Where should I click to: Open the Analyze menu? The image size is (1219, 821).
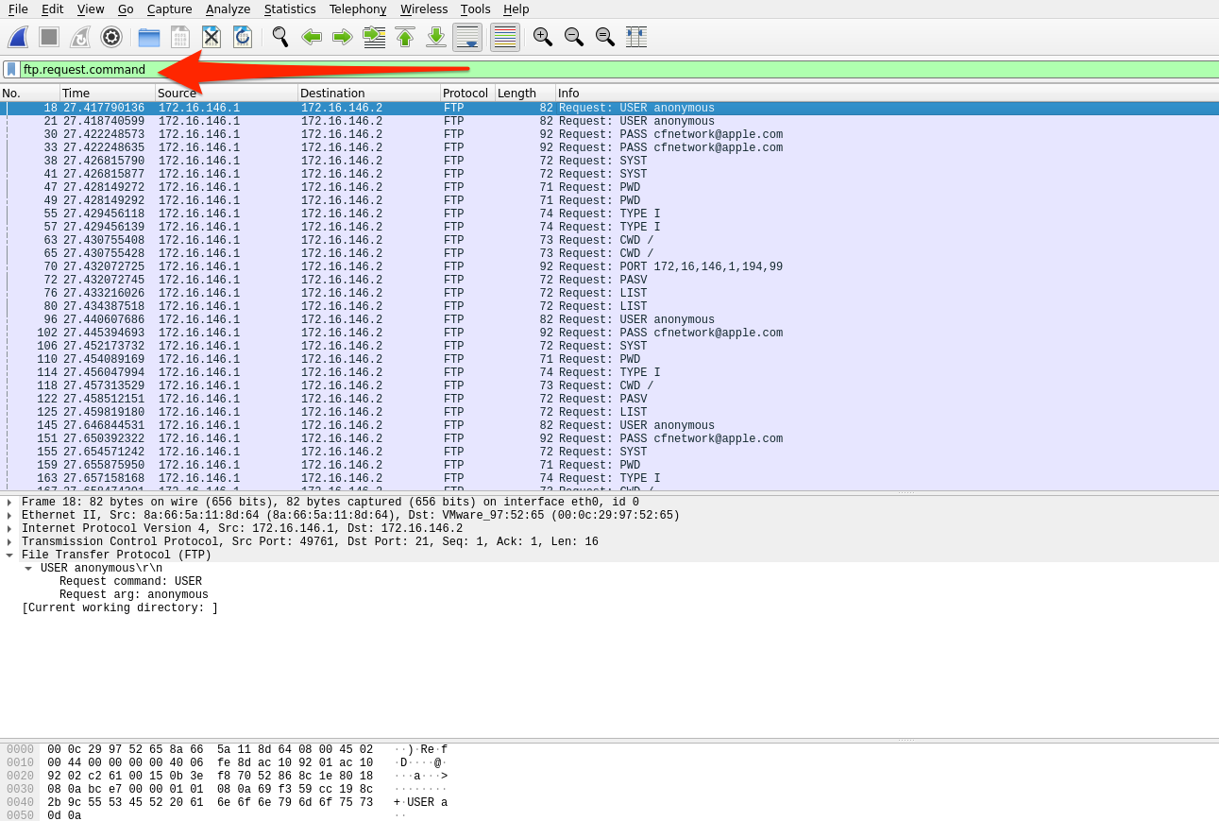pos(228,9)
